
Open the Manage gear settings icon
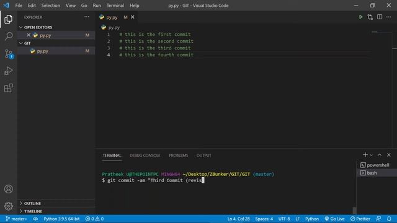tap(8, 206)
